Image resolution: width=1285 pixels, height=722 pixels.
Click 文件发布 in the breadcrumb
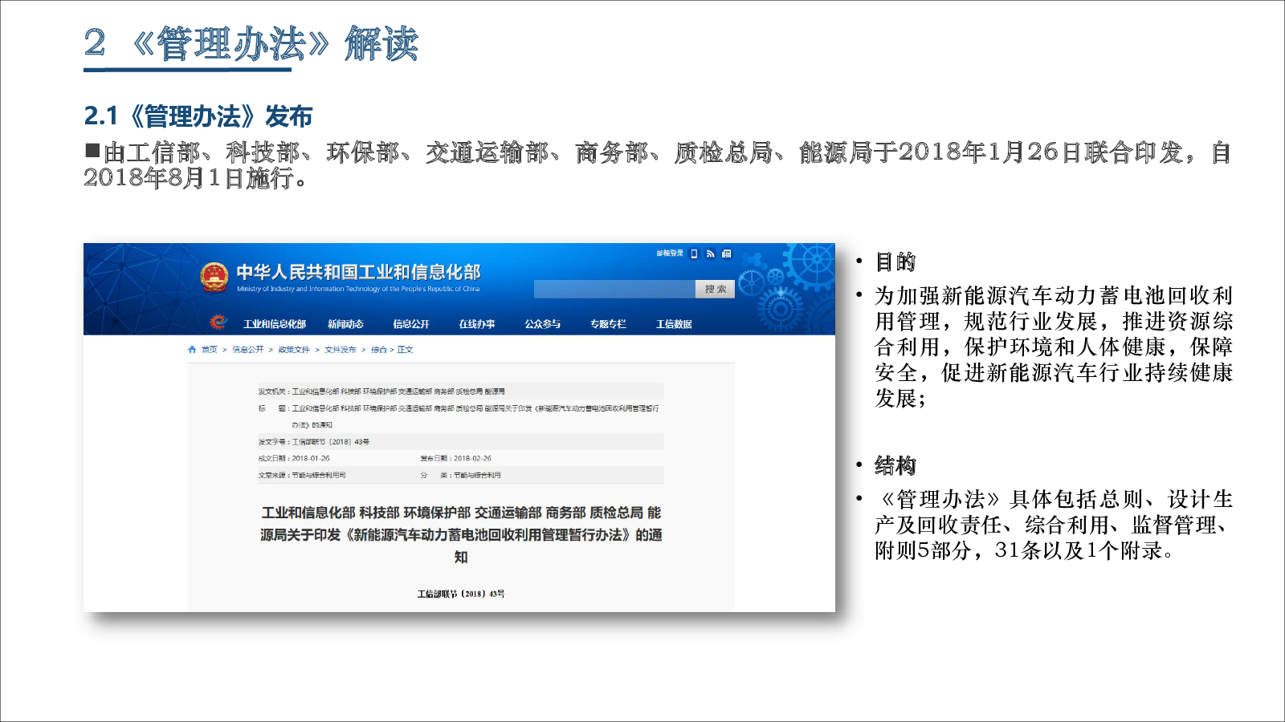tap(341, 350)
